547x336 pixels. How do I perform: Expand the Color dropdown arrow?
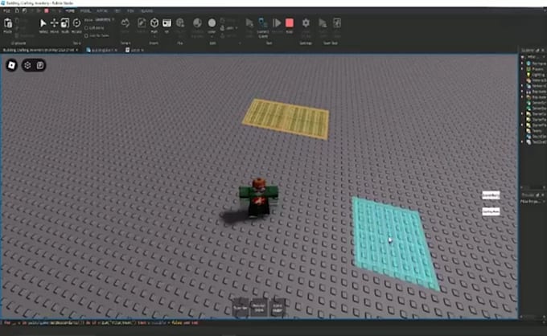[x=212, y=35]
